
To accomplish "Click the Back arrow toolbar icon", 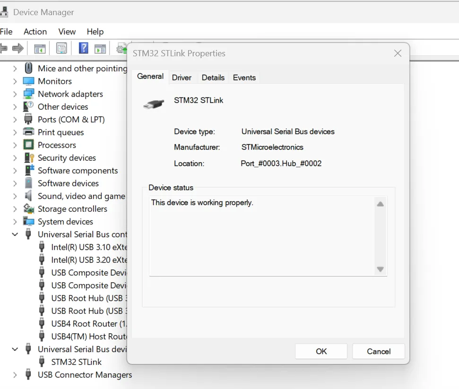I will coord(3,48).
